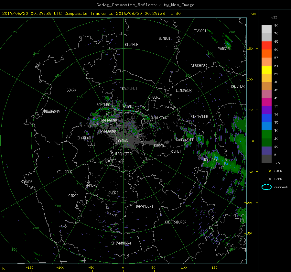Click the GOKAK city label
This screenshot has height=272, width=291.
[71, 90]
